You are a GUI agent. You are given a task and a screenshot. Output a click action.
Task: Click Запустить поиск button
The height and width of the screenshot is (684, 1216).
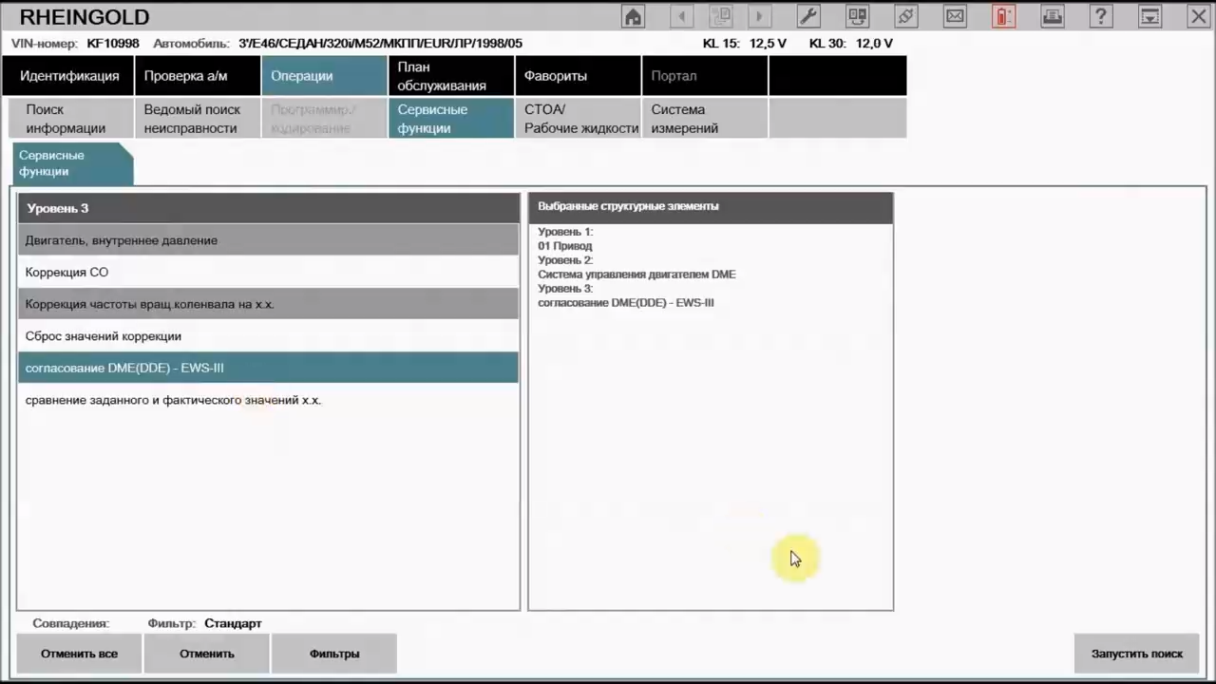1136,654
